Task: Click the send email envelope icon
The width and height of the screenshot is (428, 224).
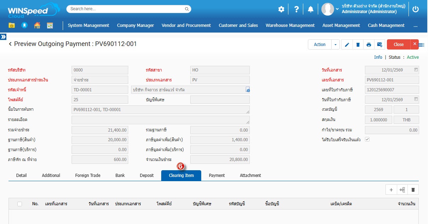Action: (379, 45)
